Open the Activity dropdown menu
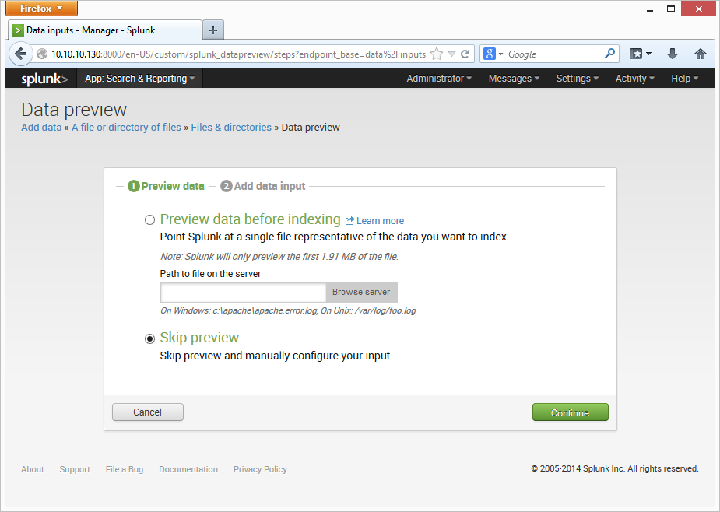Image resolution: width=720 pixels, height=512 pixels. click(634, 79)
